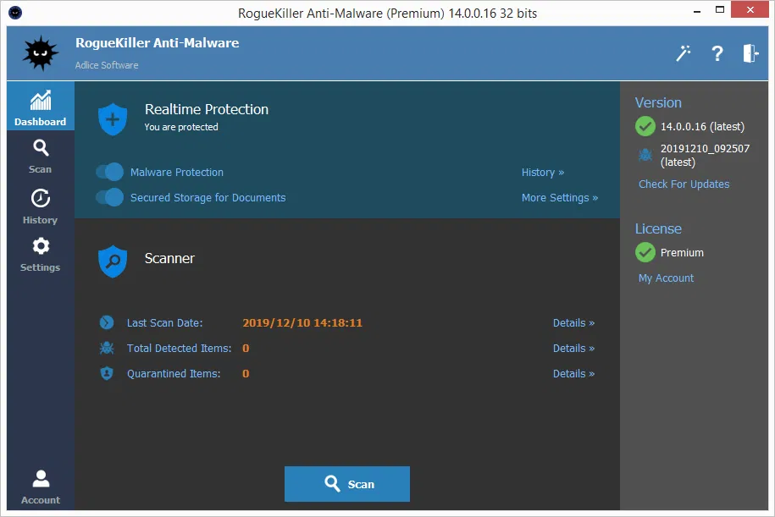Open Details » for Total Detected Items
The image size is (775, 517).
click(x=573, y=348)
